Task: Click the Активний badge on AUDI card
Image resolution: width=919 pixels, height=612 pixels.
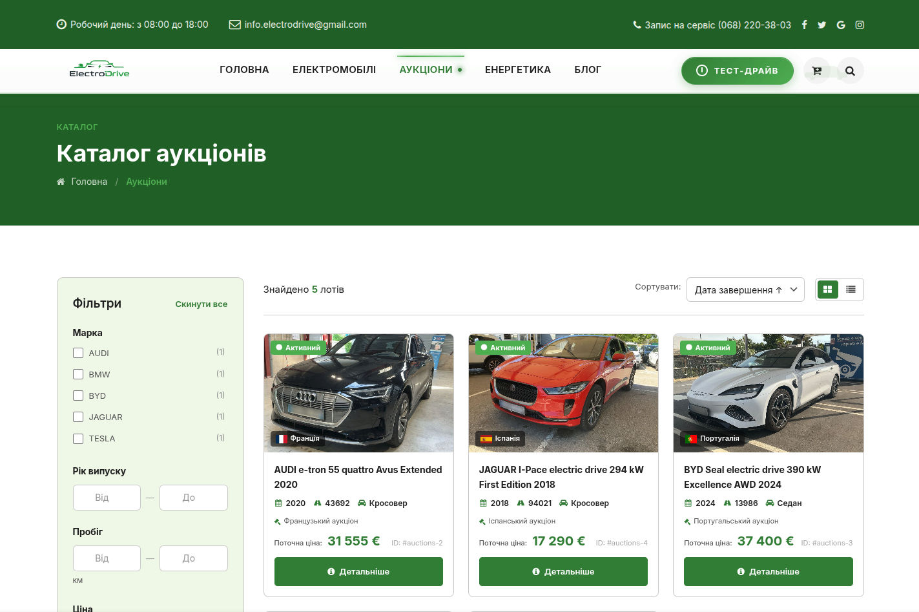Action: pos(298,348)
